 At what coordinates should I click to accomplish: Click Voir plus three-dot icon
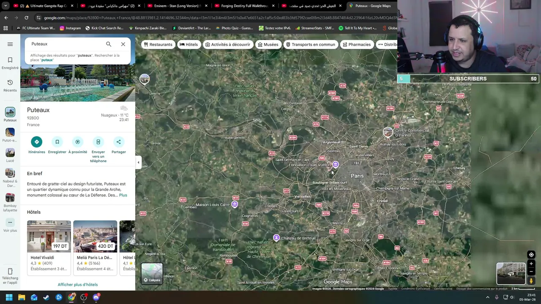pos(10,222)
